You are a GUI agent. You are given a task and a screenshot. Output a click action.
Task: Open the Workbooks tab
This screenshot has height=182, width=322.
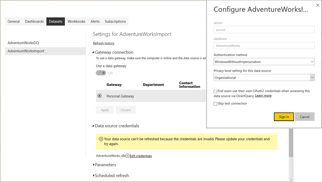pos(76,21)
